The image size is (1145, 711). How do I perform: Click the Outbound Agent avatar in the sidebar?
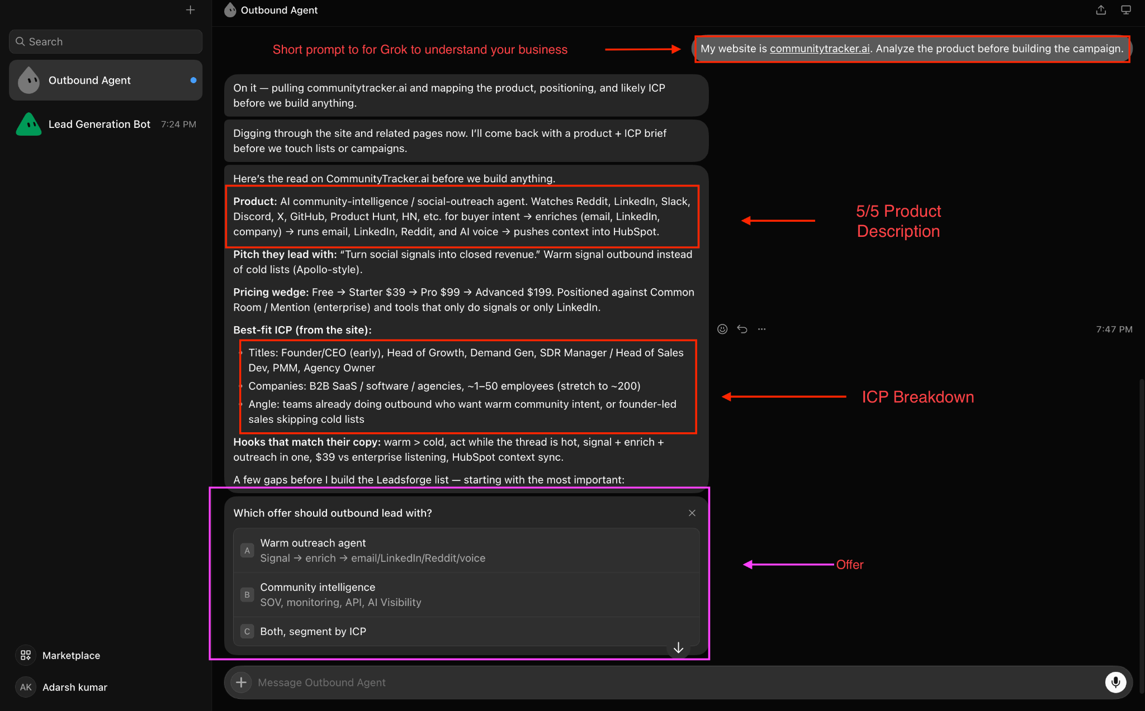[x=29, y=80]
